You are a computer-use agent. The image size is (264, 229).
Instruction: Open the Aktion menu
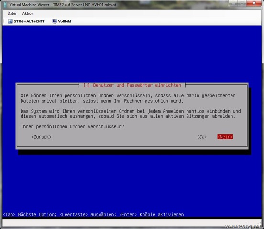28,13
